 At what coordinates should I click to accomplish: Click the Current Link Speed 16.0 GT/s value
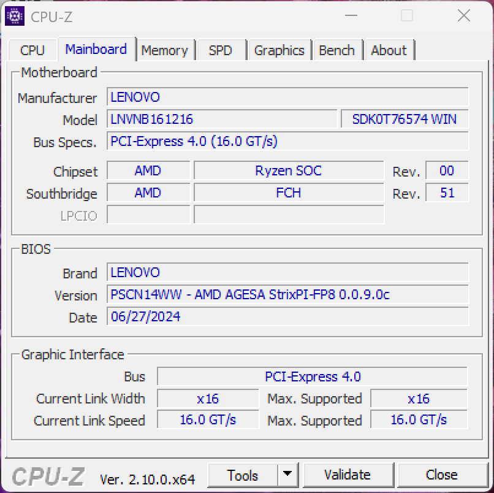pyautogui.click(x=208, y=419)
